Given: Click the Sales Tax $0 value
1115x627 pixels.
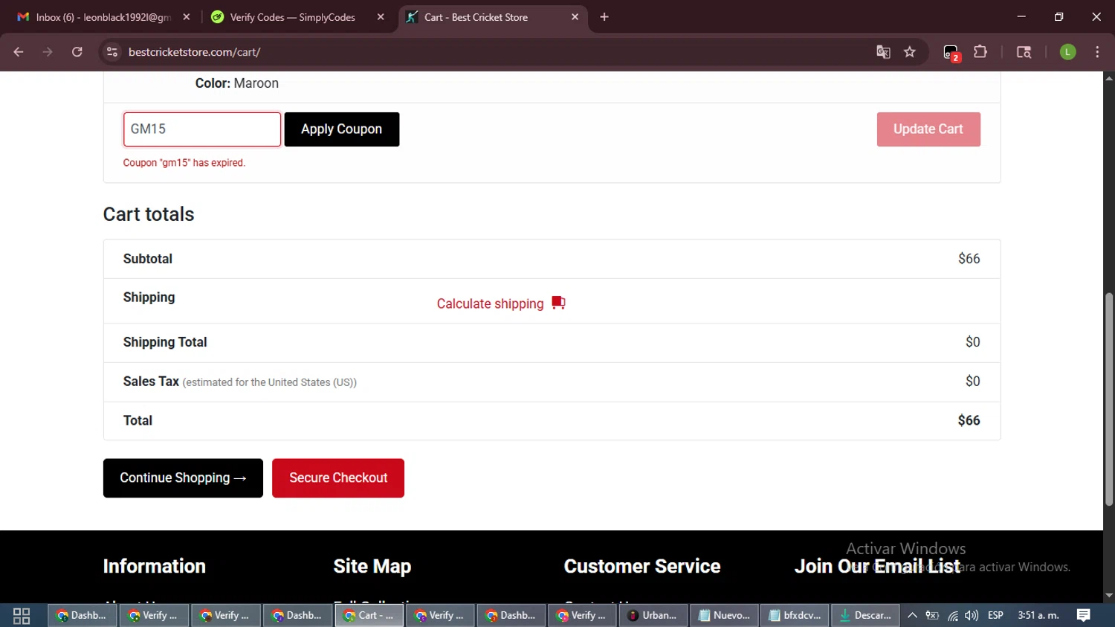Looking at the screenshot, I should 972,382.
